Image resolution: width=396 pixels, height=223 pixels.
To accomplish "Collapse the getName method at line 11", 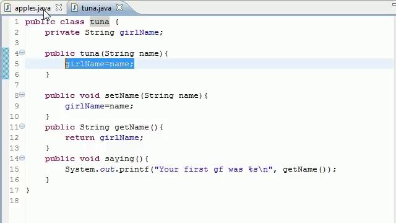I will (22, 126).
